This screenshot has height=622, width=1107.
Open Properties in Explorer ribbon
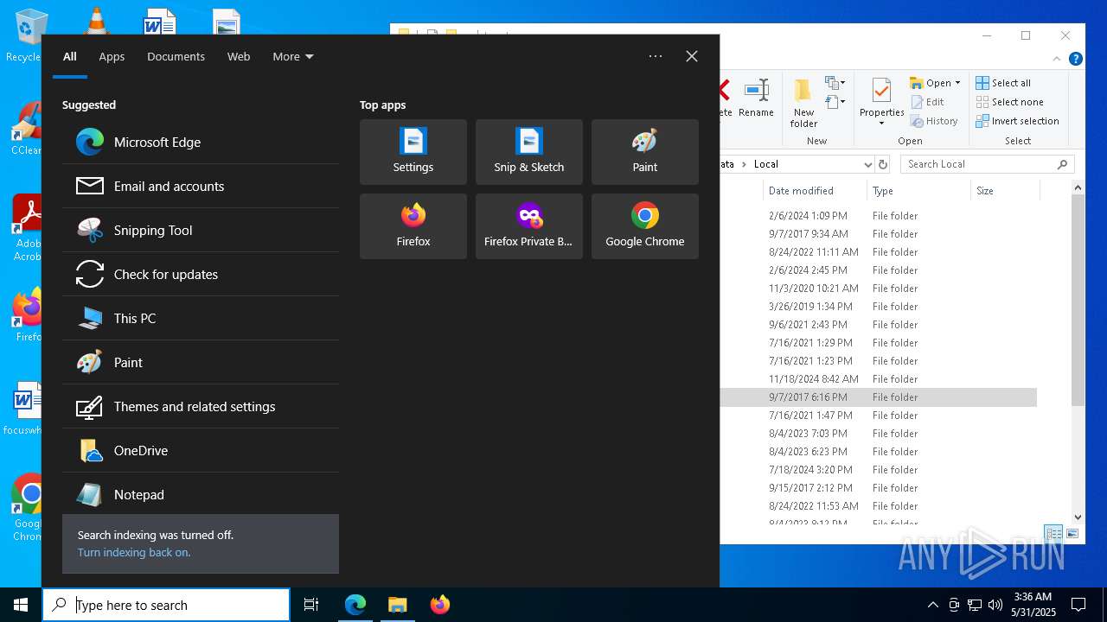coord(881,98)
